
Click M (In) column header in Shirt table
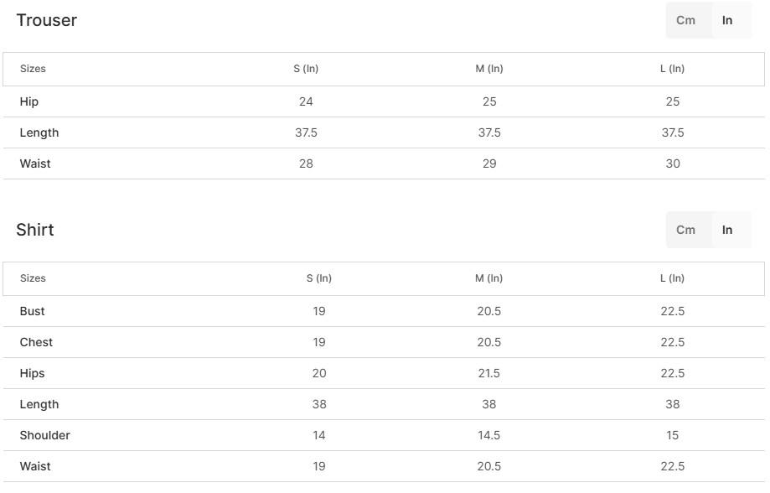coord(489,278)
